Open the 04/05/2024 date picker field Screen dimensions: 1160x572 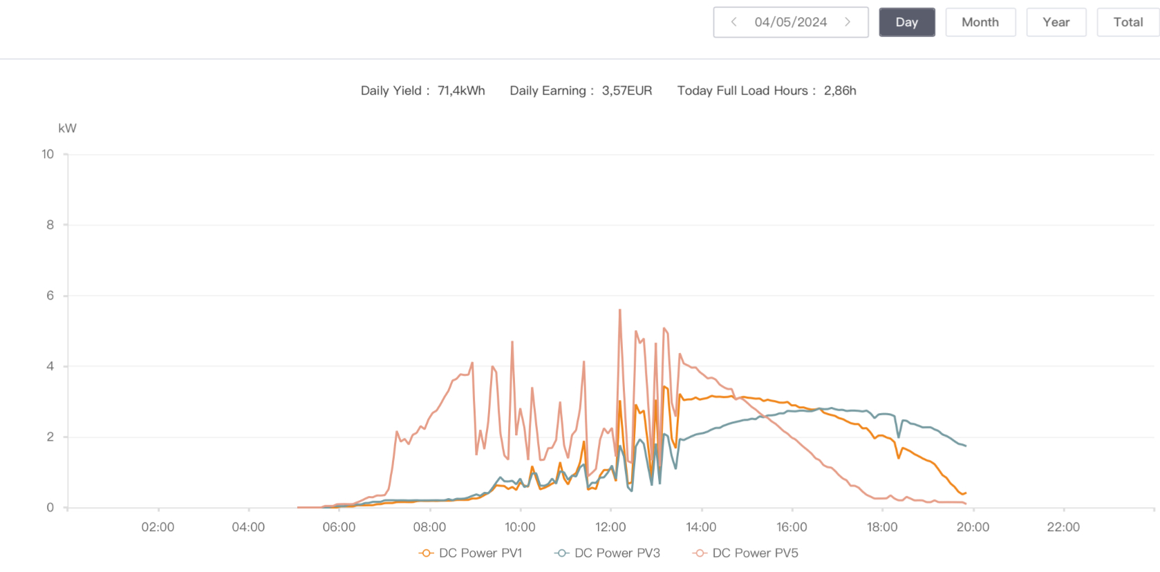point(790,22)
